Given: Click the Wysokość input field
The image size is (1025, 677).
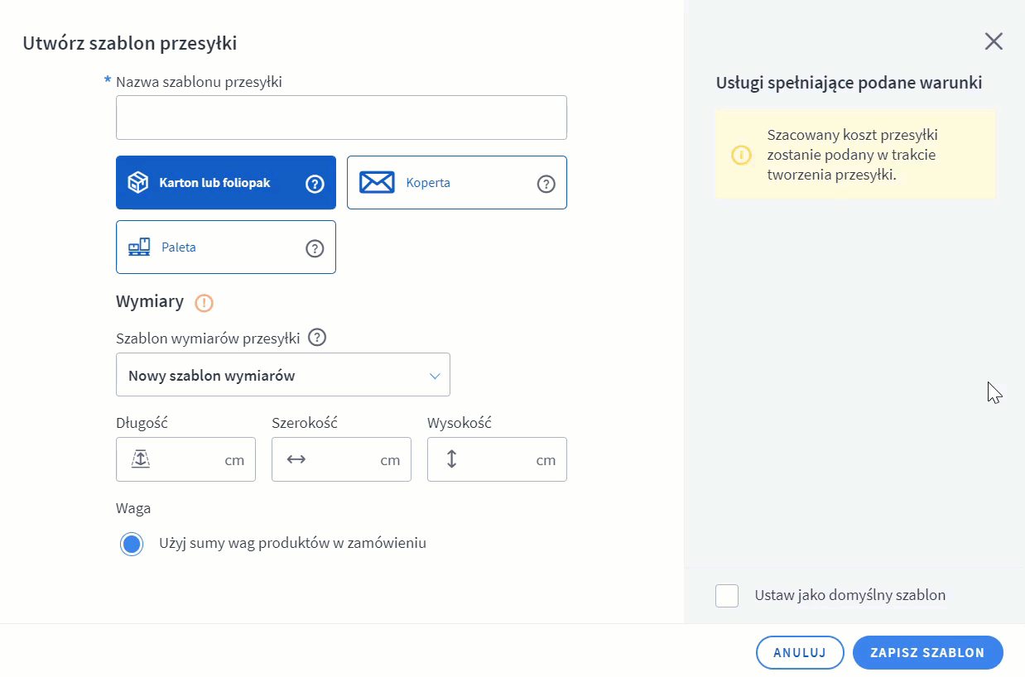Looking at the screenshot, I should click(x=497, y=459).
